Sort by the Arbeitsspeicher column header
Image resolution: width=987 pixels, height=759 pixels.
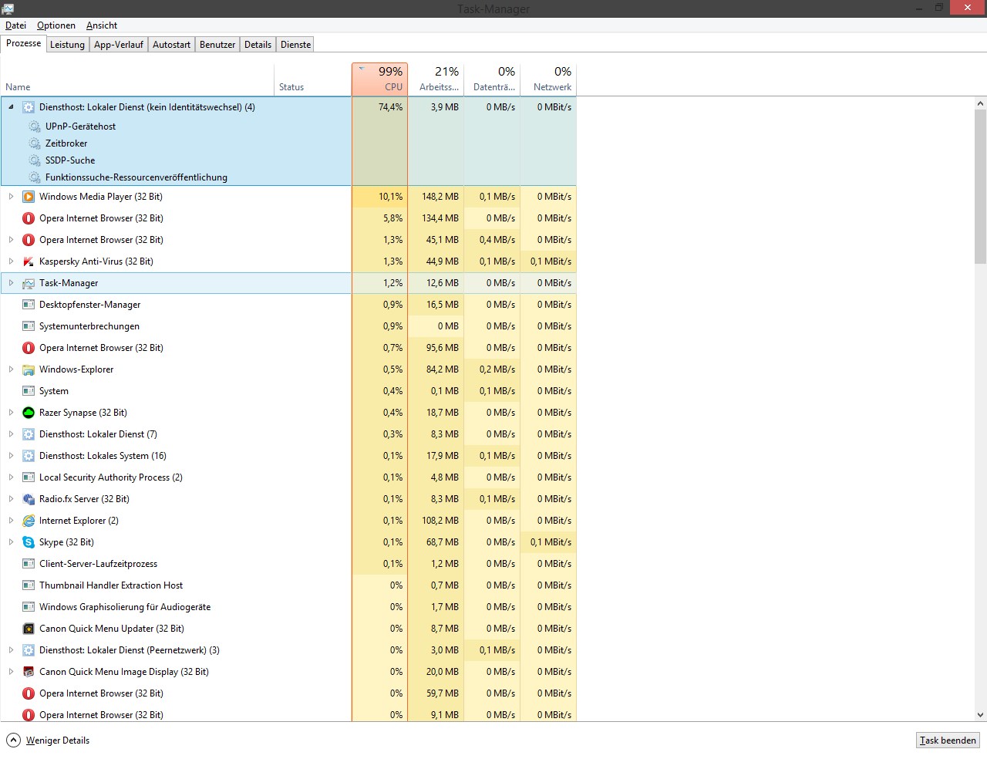point(436,79)
